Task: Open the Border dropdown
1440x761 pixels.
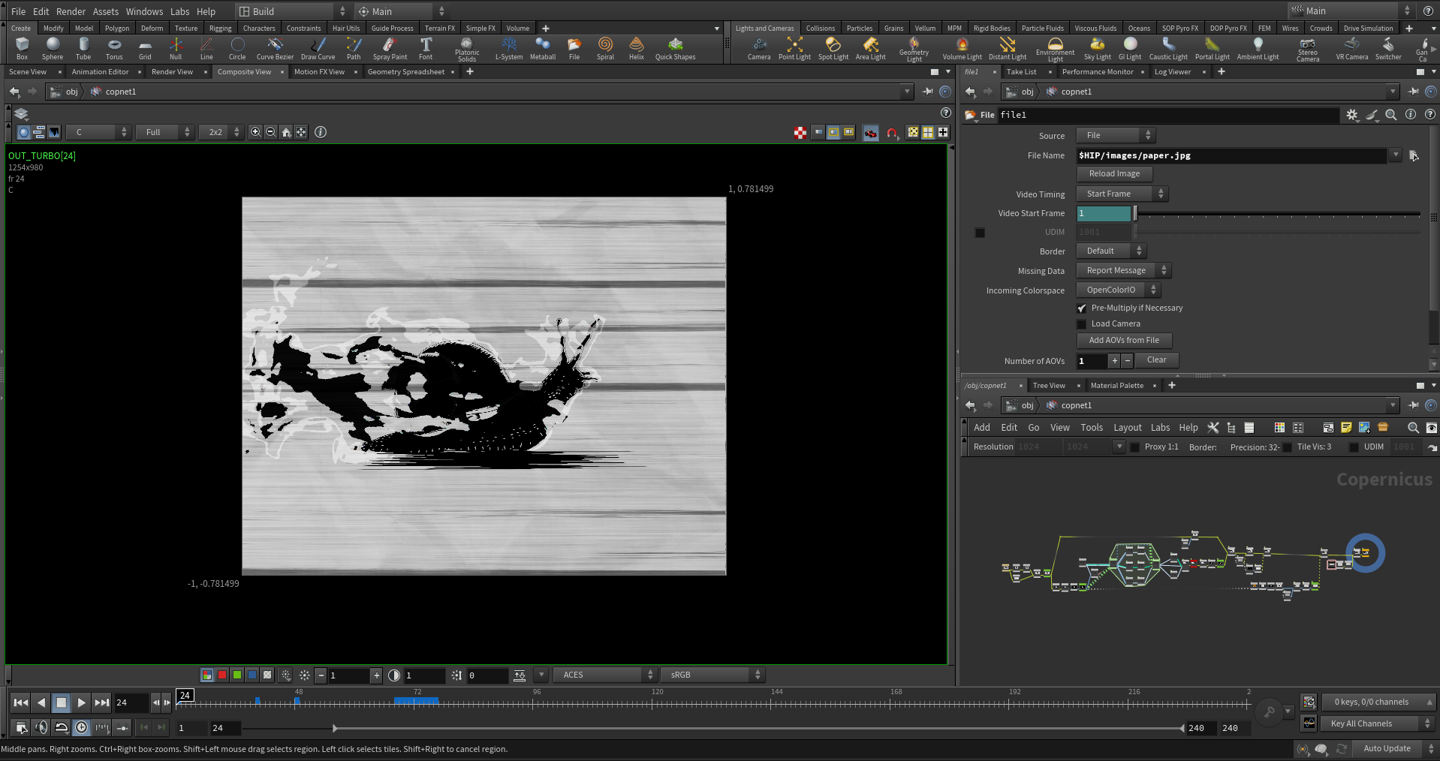Action: tap(1111, 251)
